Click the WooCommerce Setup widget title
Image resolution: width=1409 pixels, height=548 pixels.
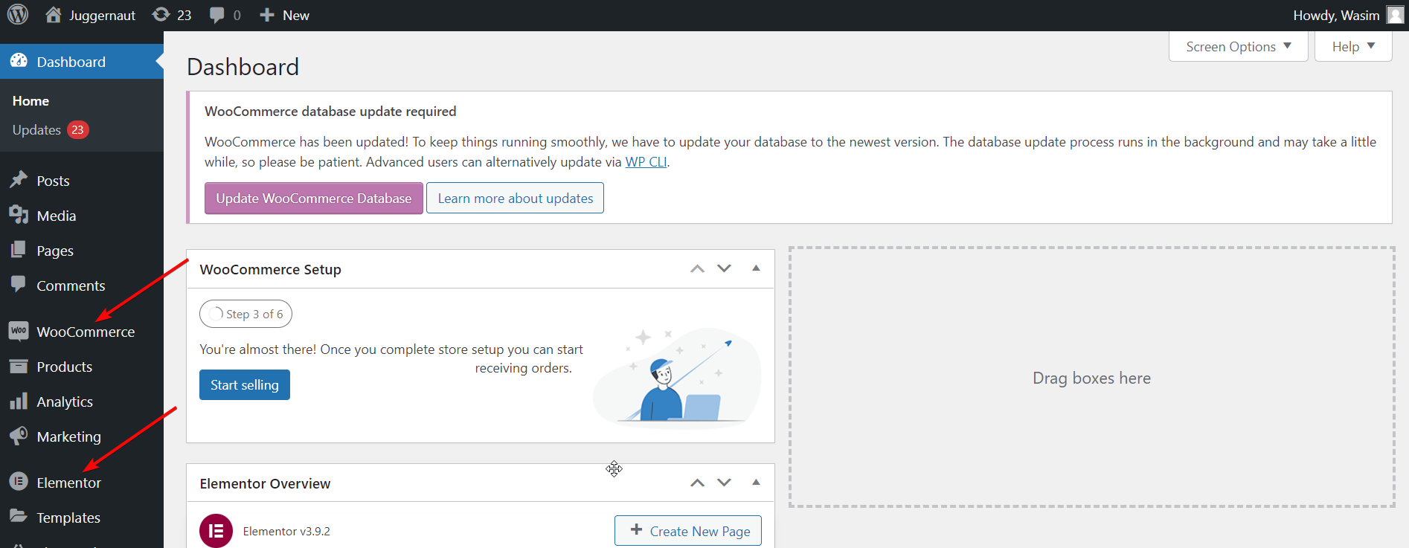(x=271, y=269)
